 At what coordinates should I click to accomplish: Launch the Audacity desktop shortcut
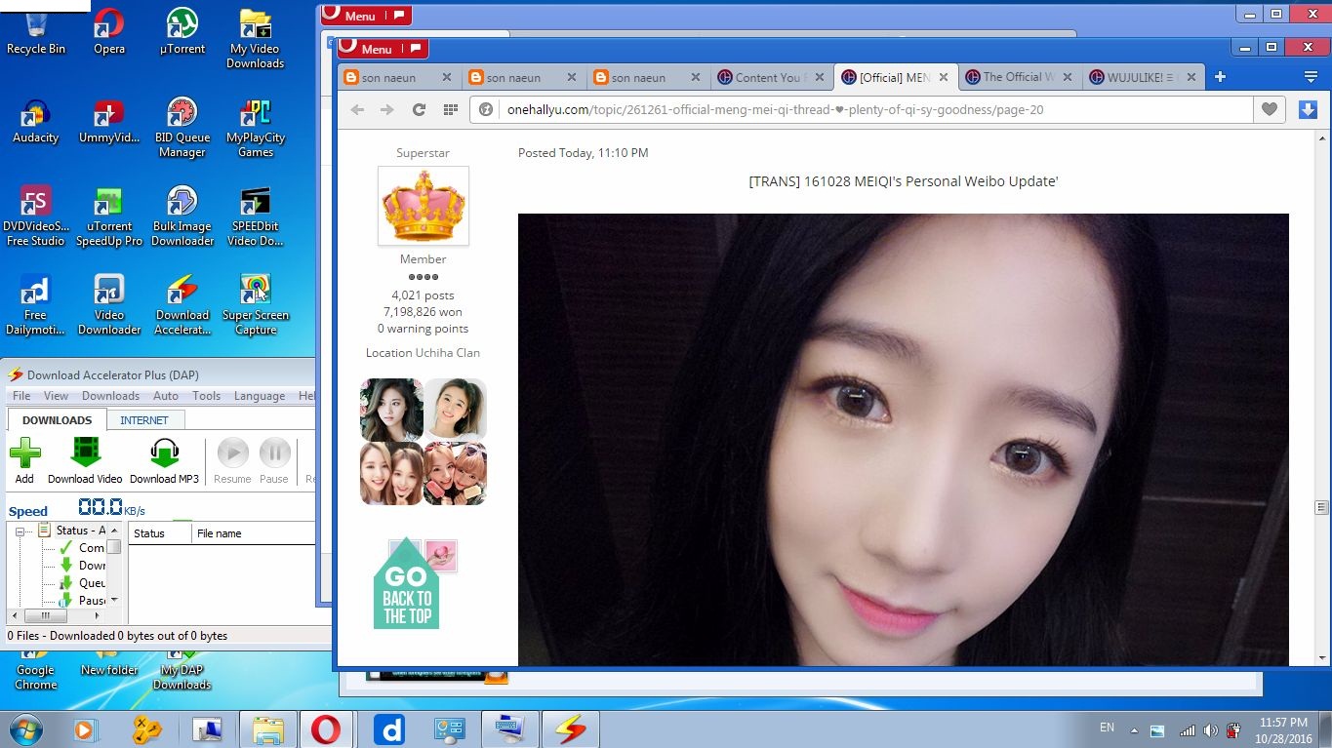[x=36, y=121]
